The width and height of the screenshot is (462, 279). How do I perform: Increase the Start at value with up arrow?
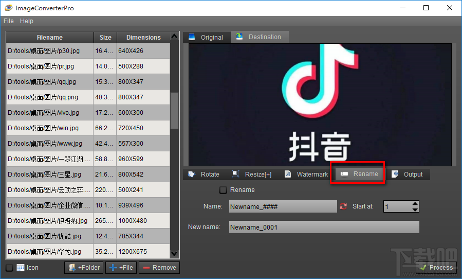pos(415,204)
